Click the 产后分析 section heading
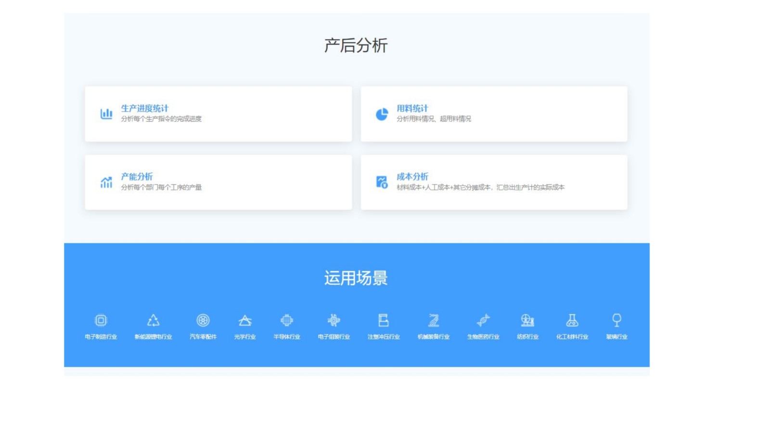 (356, 46)
